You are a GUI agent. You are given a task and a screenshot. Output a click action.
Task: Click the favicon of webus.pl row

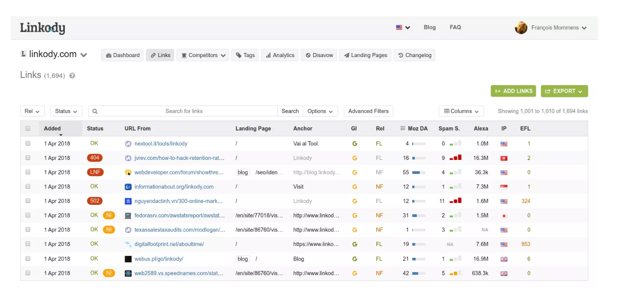tap(128, 259)
